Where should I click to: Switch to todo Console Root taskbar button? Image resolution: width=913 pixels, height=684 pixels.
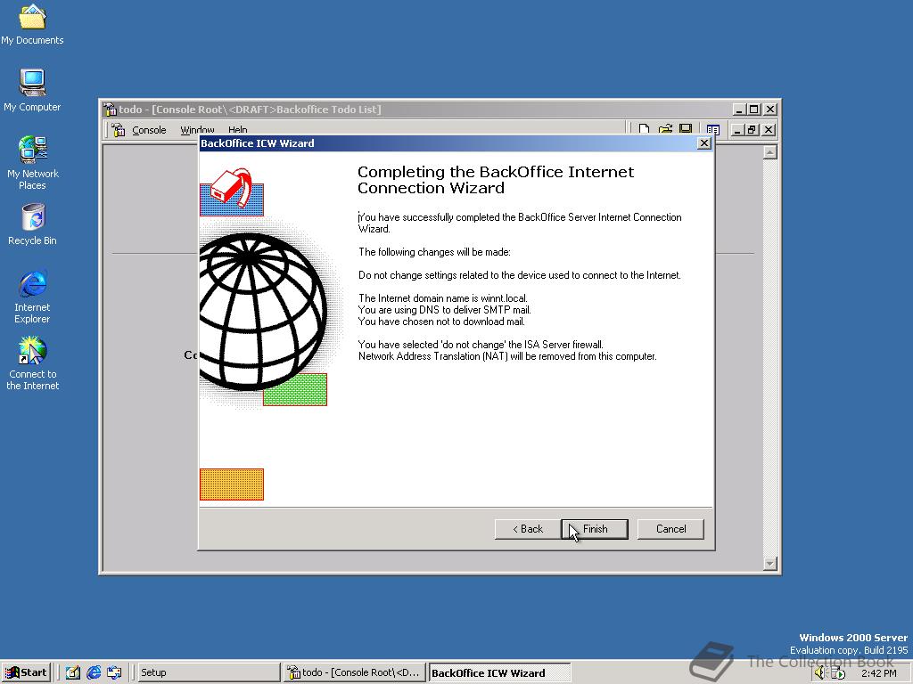[355, 672]
